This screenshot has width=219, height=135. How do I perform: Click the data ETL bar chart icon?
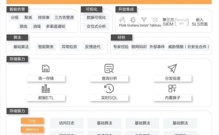[46, 88]
